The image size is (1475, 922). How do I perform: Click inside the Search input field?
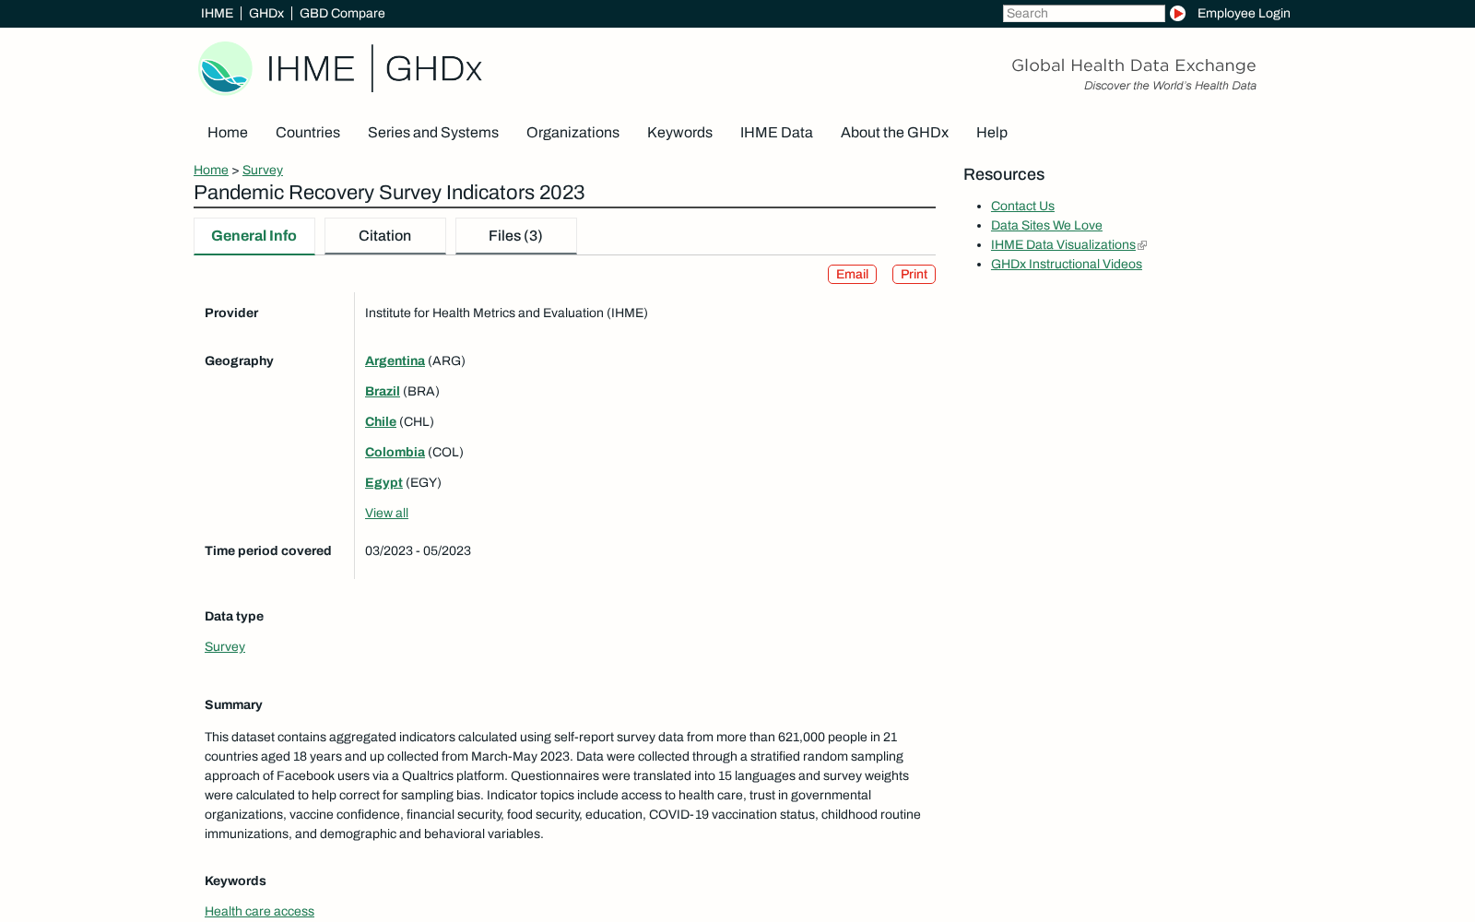[1083, 13]
